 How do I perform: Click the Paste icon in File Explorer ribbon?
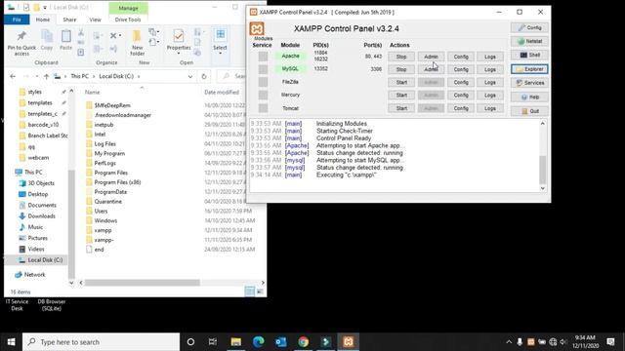click(x=65, y=40)
